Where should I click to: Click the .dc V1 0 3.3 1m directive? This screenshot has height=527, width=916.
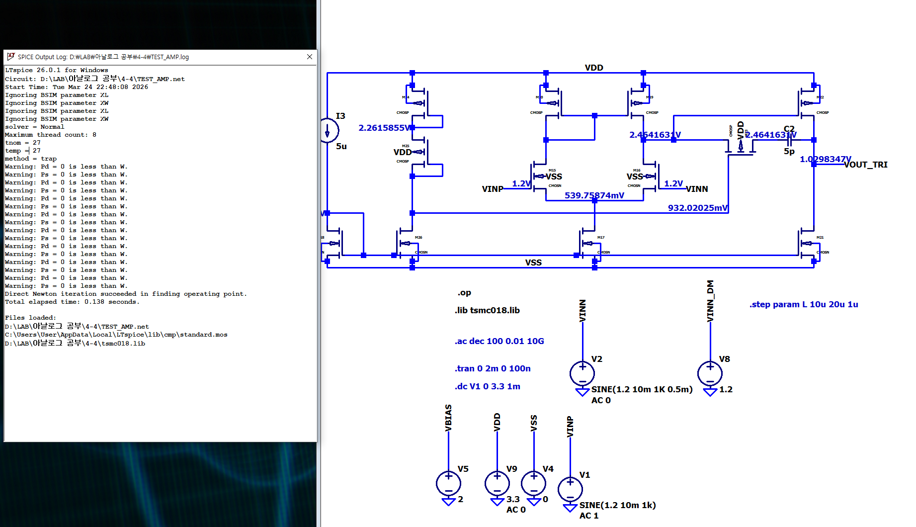pyautogui.click(x=487, y=386)
